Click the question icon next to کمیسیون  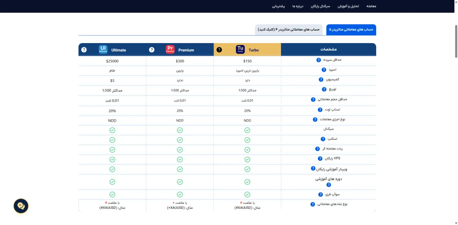click(x=321, y=79)
